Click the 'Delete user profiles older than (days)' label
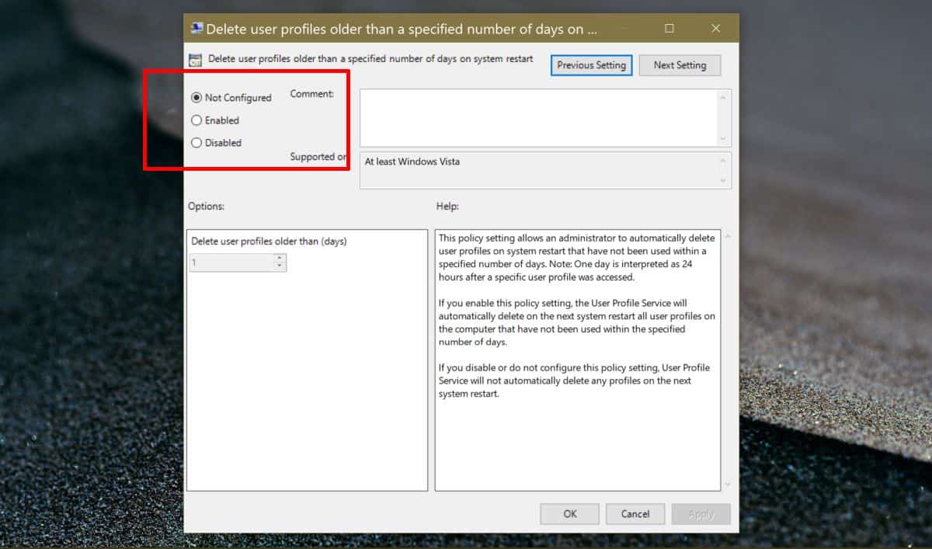The width and height of the screenshot is (932, 549). click(269, 241)
